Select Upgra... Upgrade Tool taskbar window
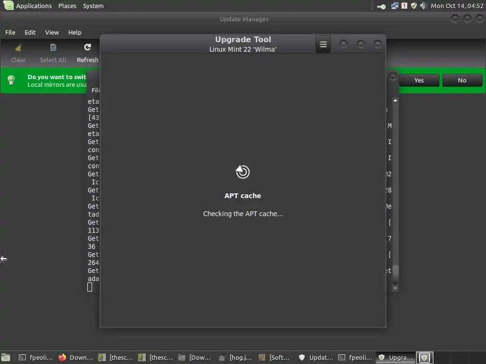 click(395, 357)
